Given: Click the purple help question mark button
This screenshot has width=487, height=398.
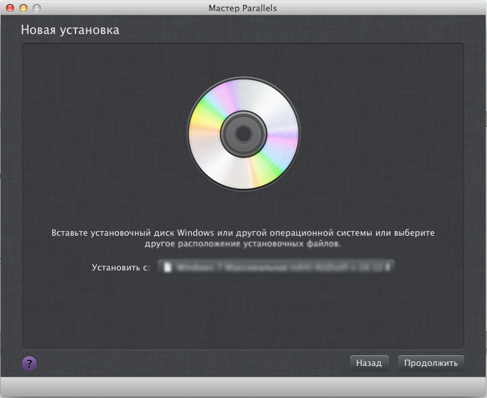Looking at the screenshot, I should point(29,363).
